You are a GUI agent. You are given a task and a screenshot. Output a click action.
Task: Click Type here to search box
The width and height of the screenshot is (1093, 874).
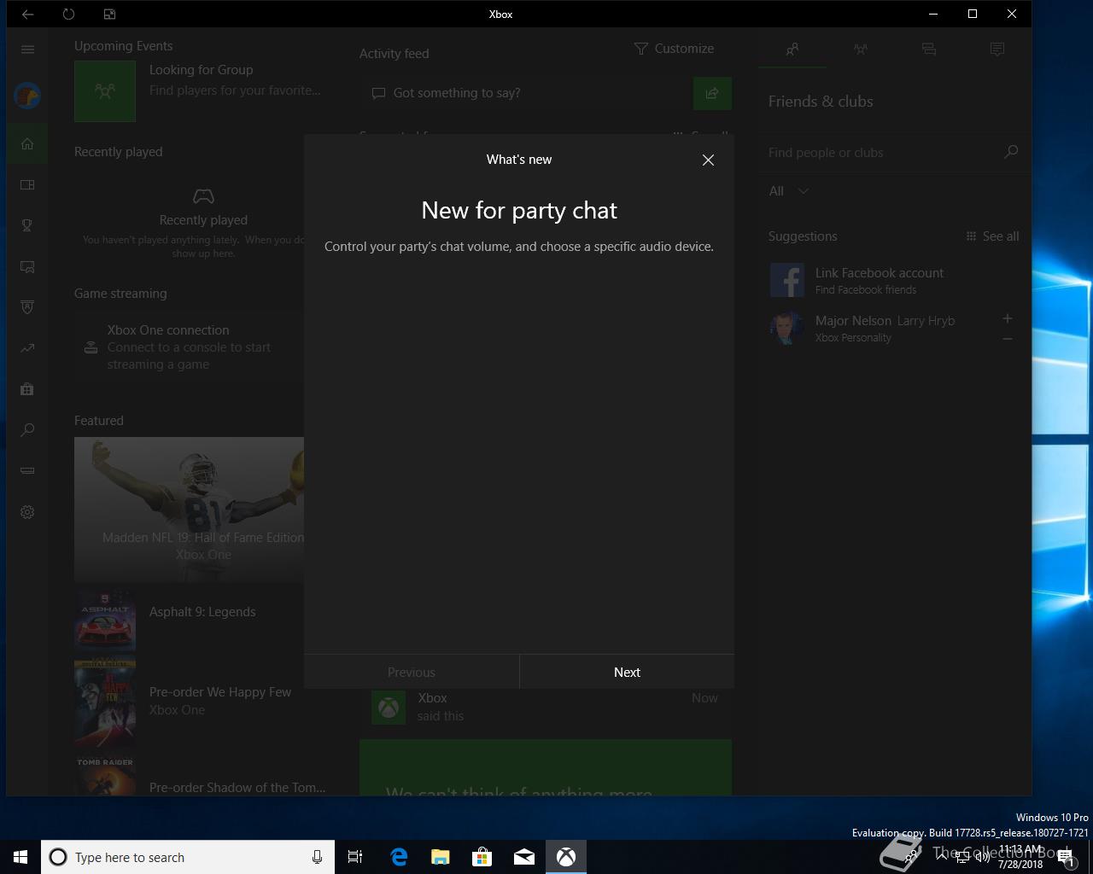point(188,857)
